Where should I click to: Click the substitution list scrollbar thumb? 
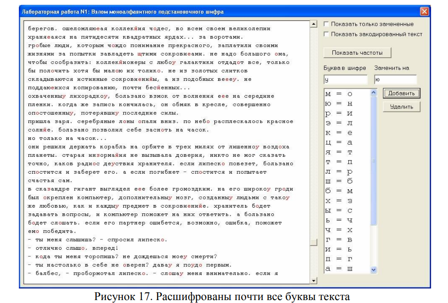(x=373, y=160)
